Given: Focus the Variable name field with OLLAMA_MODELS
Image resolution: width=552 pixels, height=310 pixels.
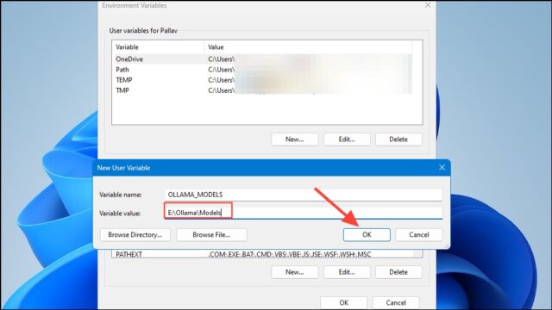Looking at the screenshot, I should tap(303, 195).
